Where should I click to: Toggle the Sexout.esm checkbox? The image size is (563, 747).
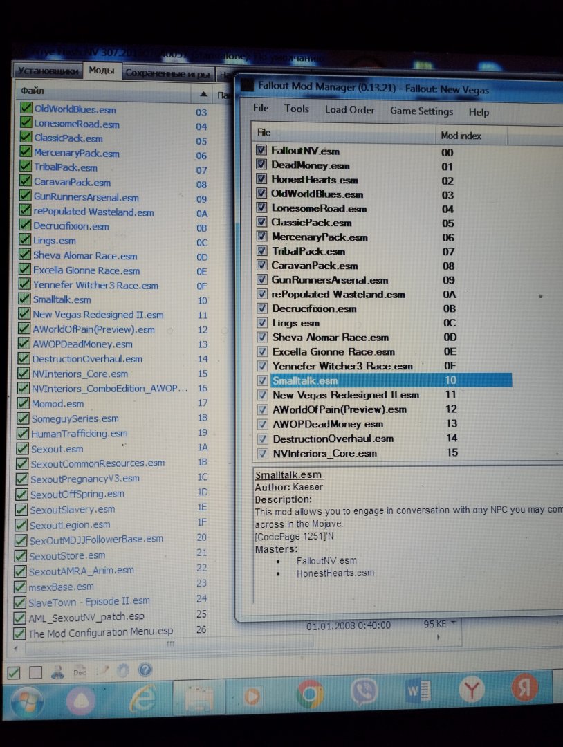20,449
